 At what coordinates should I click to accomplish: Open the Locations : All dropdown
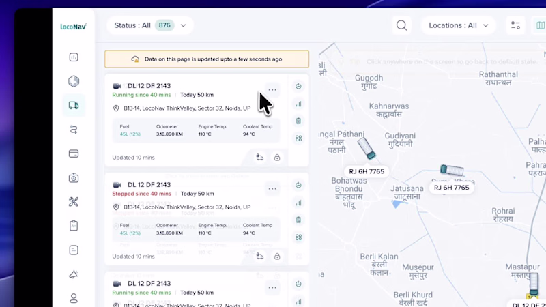[458, 25]
